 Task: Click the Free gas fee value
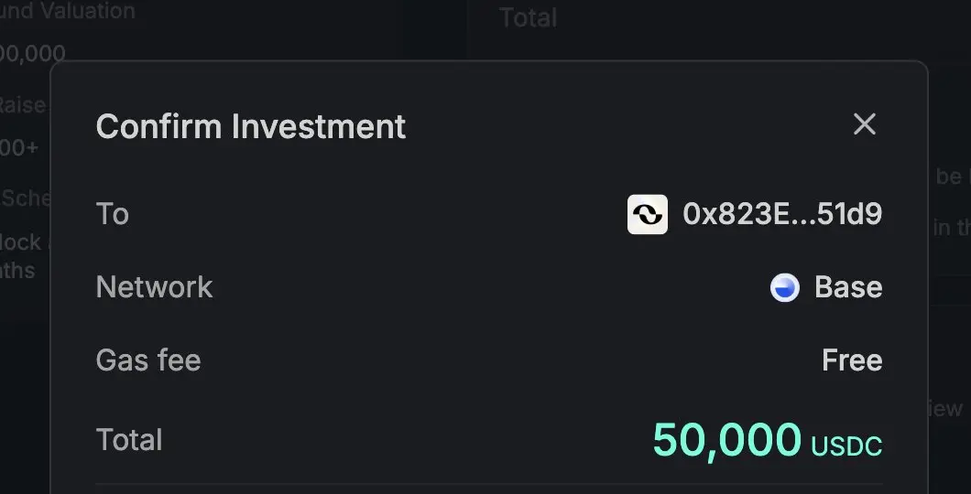pos(852,360)
